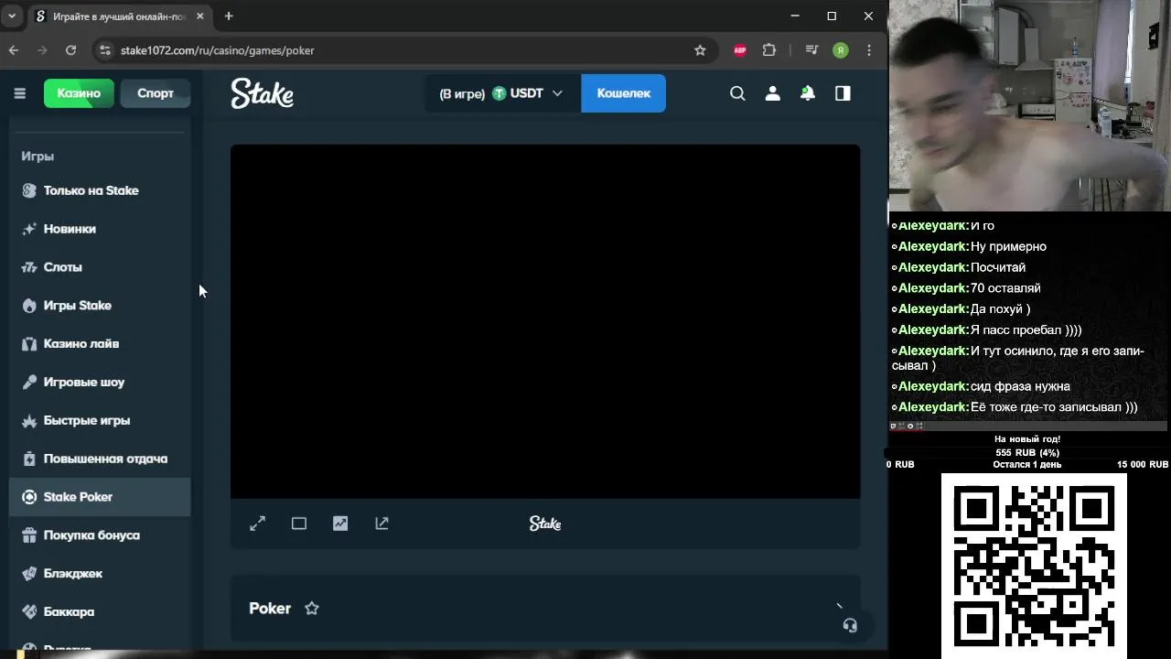Open the Chrome profile avatar

841,50
